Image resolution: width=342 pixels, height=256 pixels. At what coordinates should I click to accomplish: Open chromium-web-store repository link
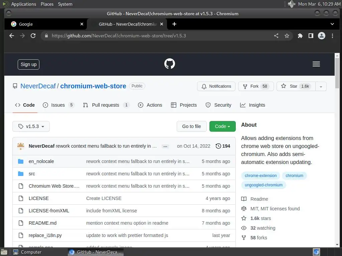tap(93, 86)
